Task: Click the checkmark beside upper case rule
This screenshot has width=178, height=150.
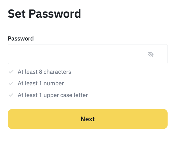Action: pos(11,95)
